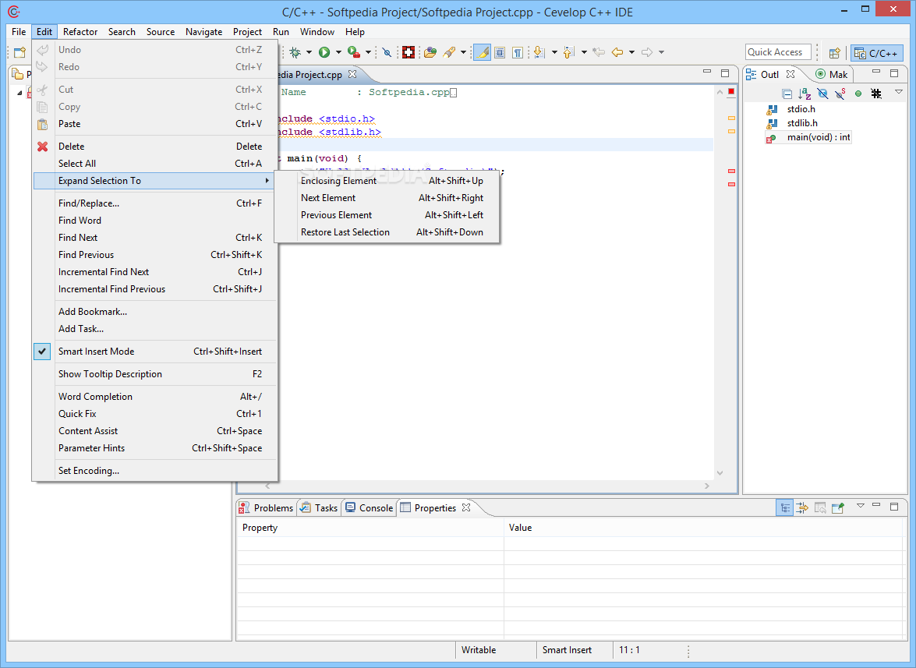Select Set Encoding... in Edit menu
The height and width of the screenshot is (668, 916).
coord(155,471)
